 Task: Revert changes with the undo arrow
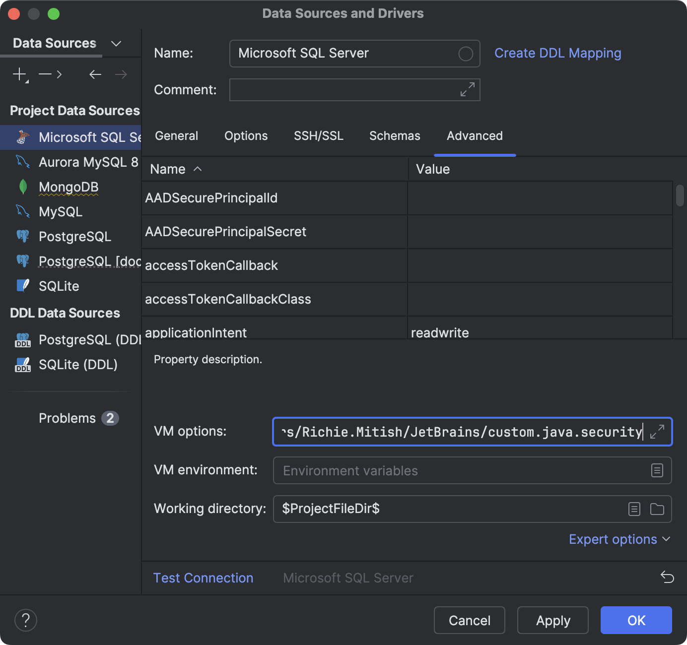668,578
